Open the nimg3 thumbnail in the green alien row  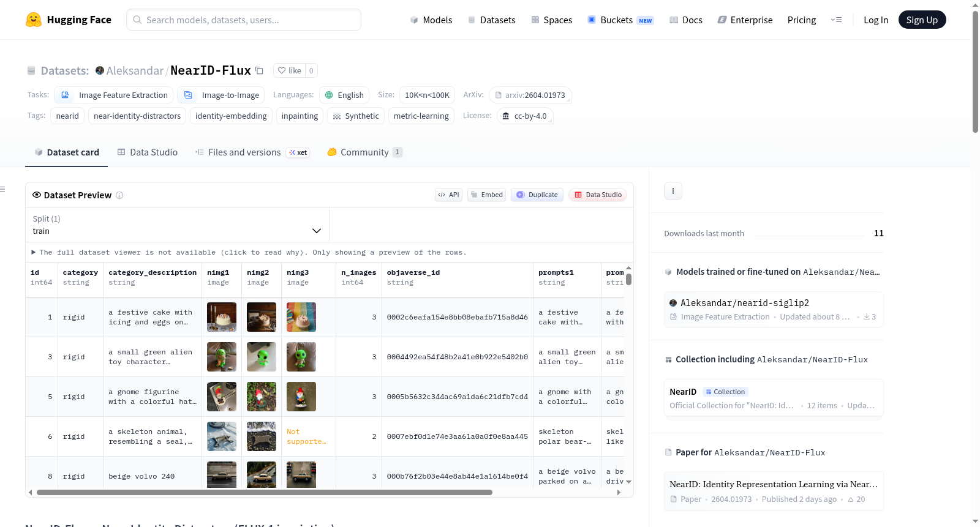point(301,357)
